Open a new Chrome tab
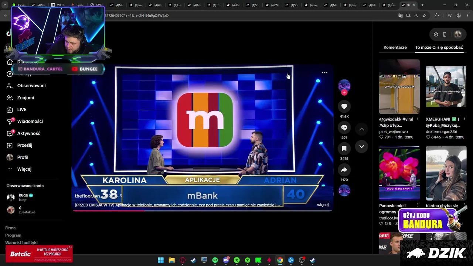 (422, 5)
